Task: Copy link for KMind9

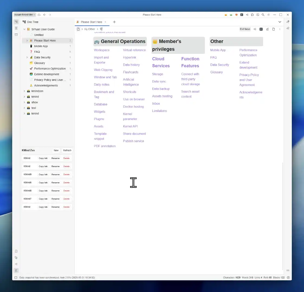Action: tap(43, 174)
